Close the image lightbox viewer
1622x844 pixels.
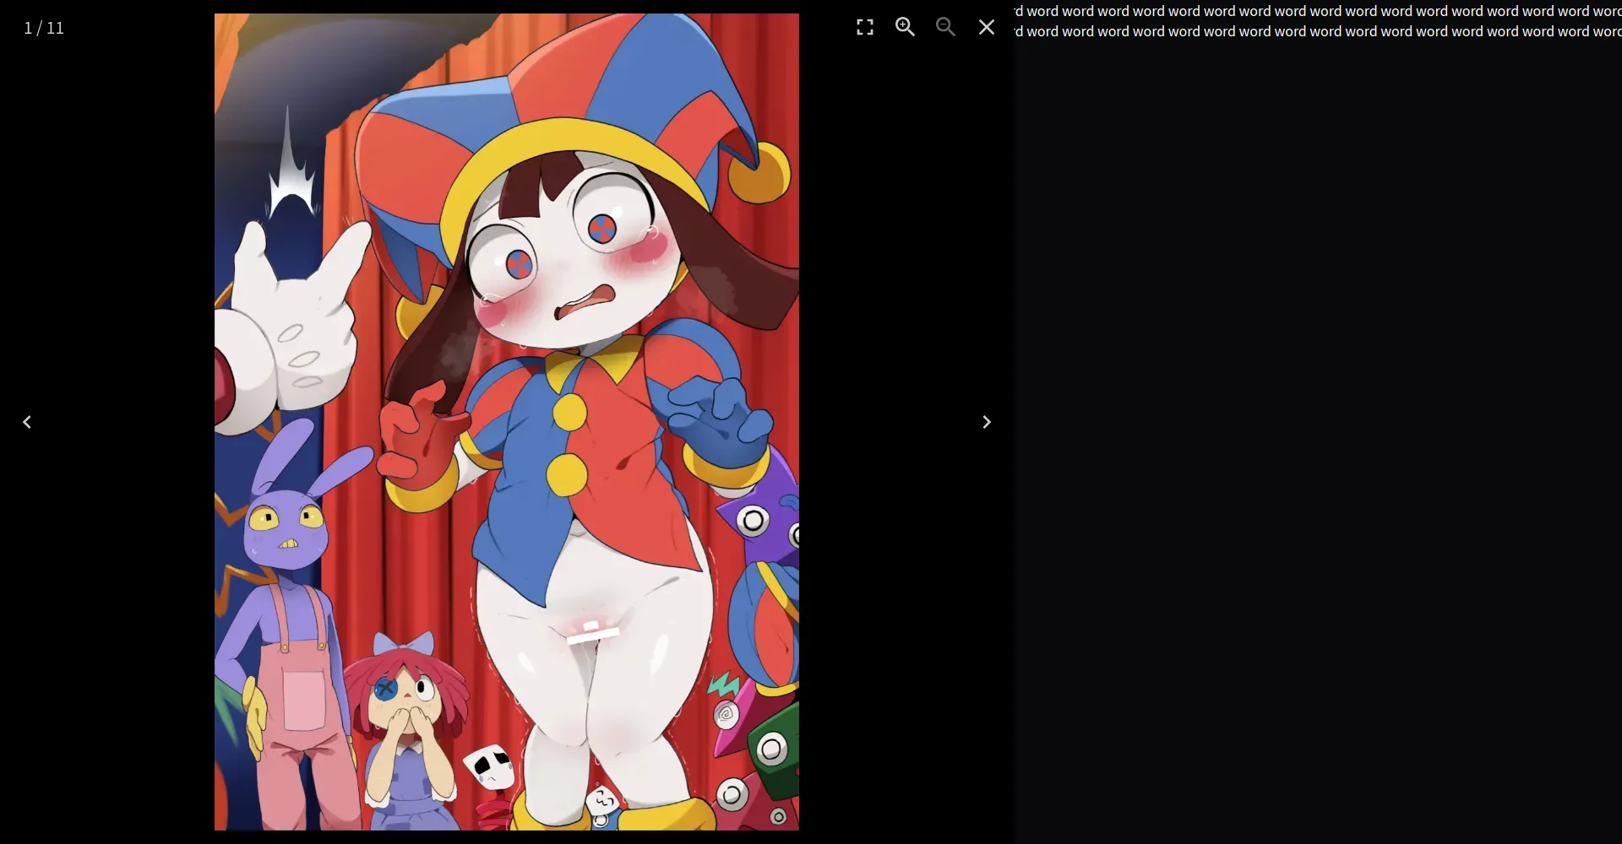tap(986, 28)
